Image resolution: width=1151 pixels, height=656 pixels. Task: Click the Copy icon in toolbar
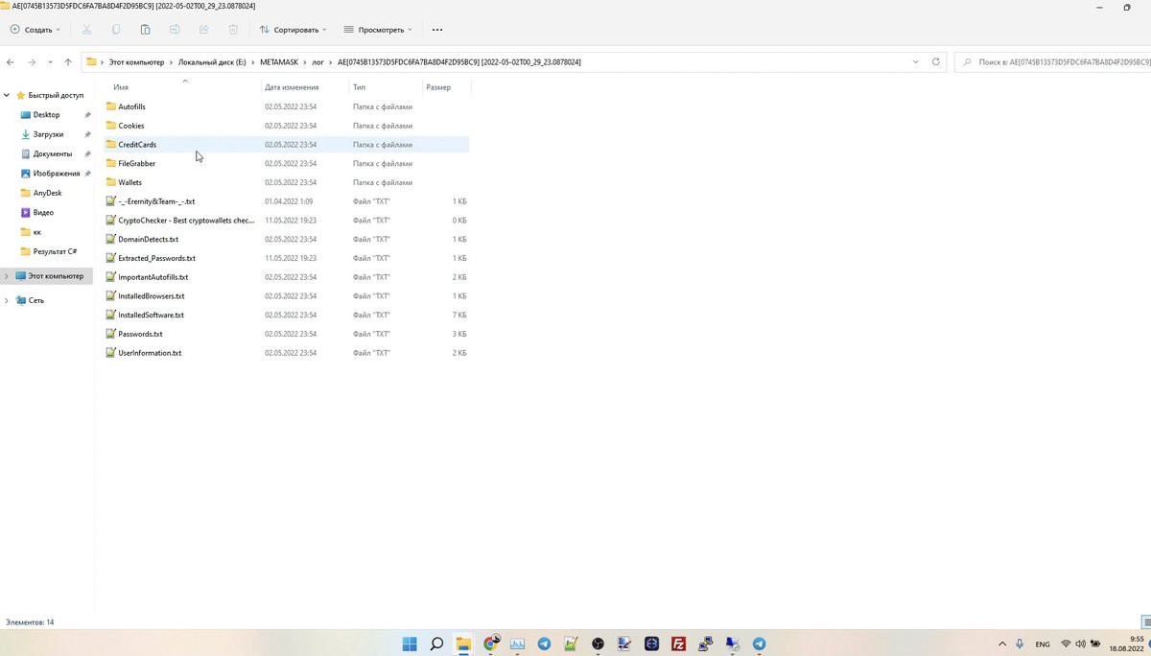116,30
